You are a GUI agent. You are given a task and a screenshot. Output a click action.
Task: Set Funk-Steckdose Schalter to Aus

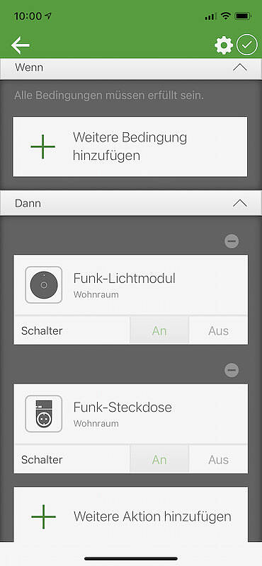[218, 459]
